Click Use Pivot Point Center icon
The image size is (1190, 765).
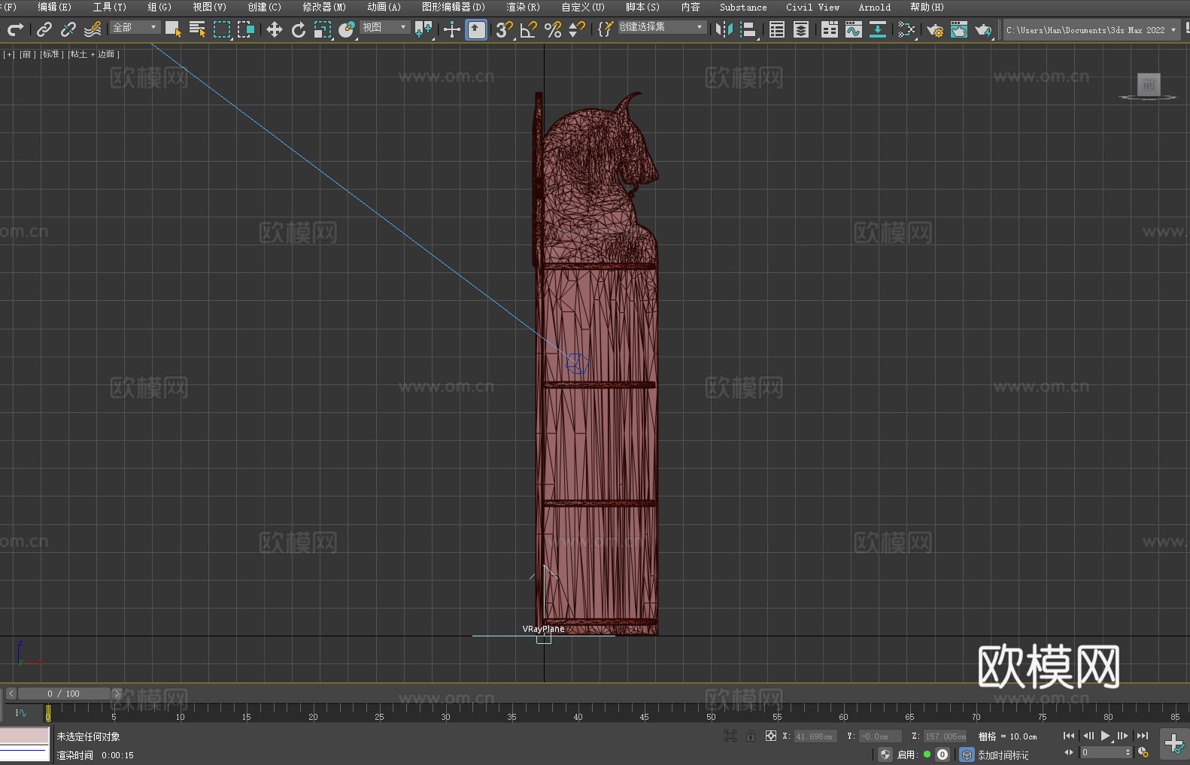click(x=423, y=29)
